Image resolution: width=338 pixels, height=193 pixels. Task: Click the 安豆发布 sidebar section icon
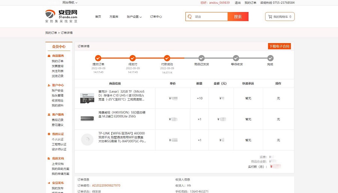(x=49, y=183)
